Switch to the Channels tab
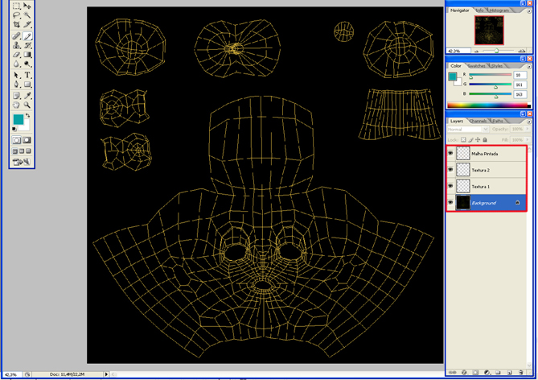Image resolution: width=538 pixels, height=380 pixels. pyautogui.click(x=478, y=121)
